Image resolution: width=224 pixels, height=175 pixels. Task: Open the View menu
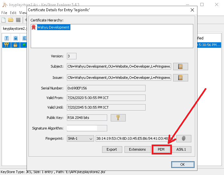[x=23, y=13]
